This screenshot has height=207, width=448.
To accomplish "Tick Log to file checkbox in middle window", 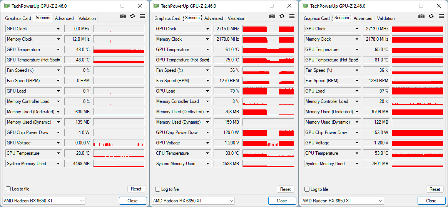I will [x=158, y=189].
